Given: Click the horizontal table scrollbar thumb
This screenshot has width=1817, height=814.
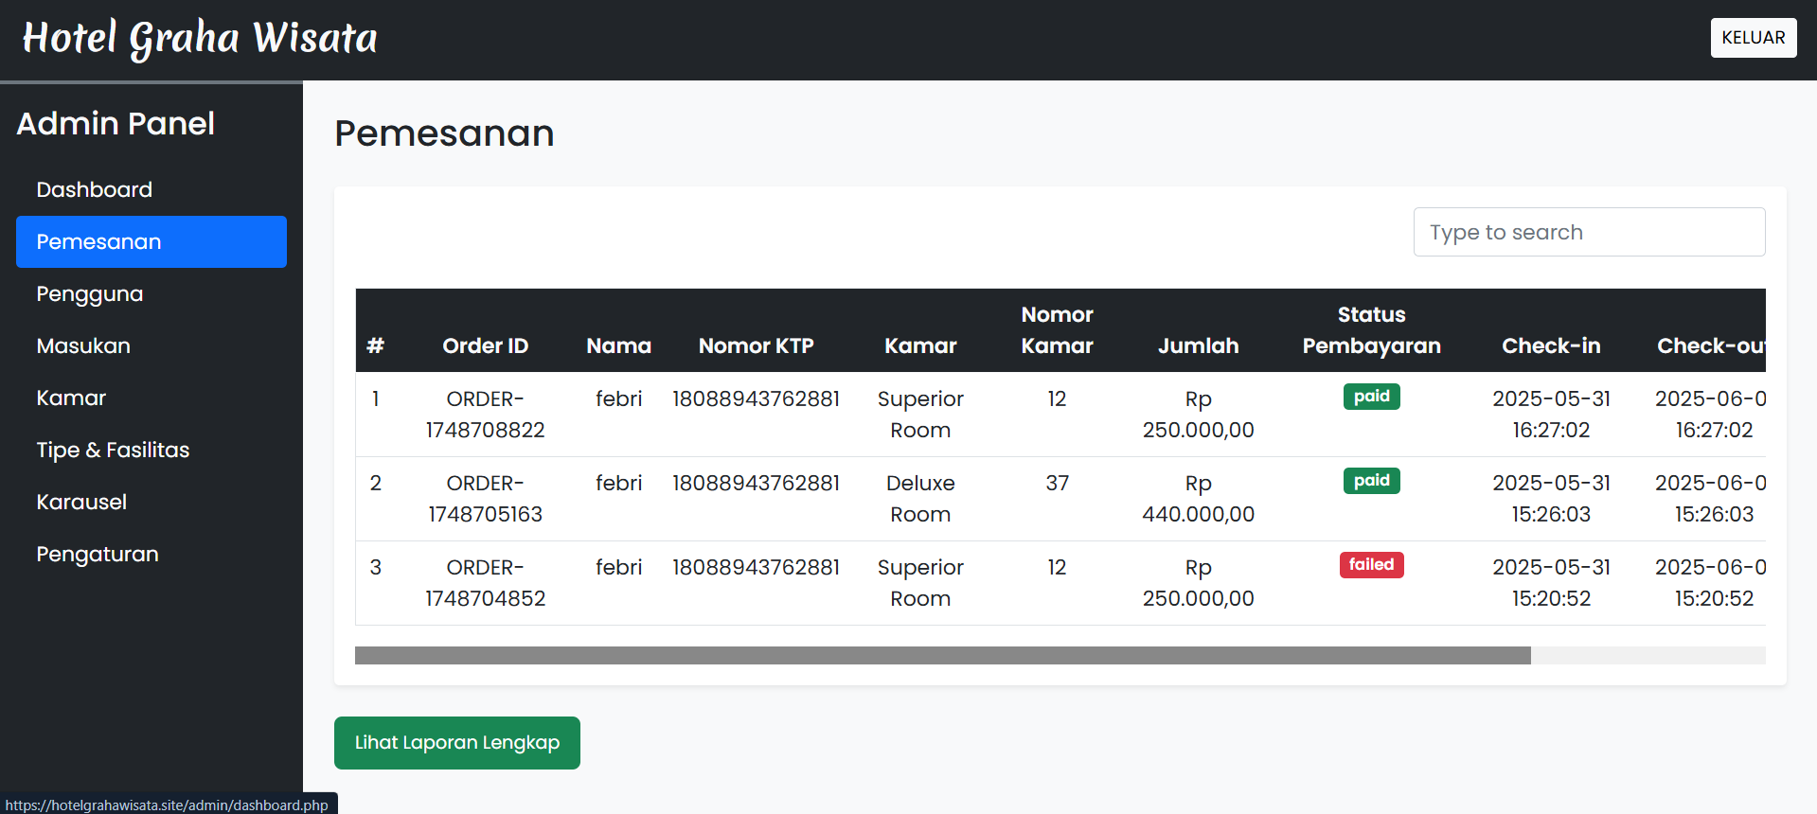Looking at the screenshot, I should [942, 655].
